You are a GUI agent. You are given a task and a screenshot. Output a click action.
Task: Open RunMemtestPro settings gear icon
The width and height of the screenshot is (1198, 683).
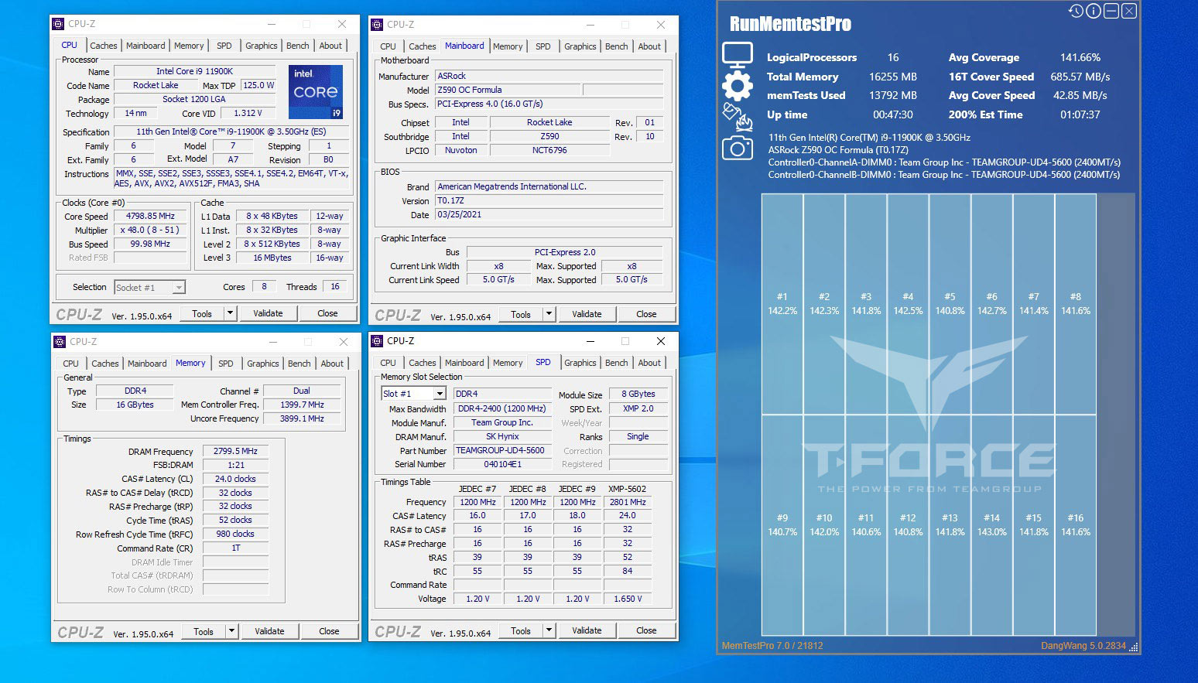click(x=737, y=86)
